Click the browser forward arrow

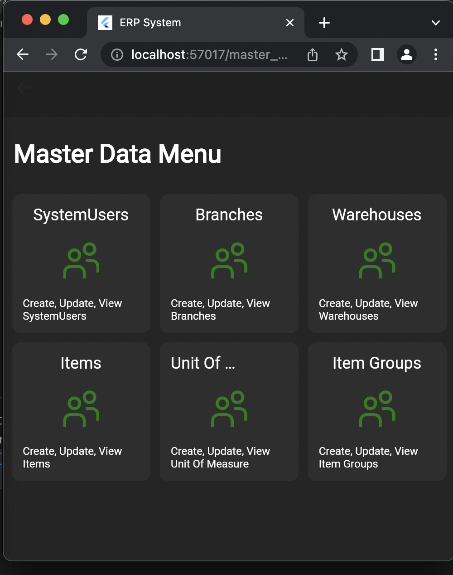point(52,55)
